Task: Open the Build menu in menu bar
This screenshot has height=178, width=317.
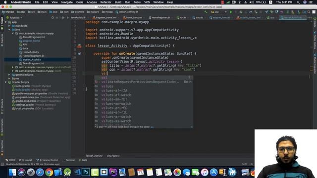Action: coord(118,2)
